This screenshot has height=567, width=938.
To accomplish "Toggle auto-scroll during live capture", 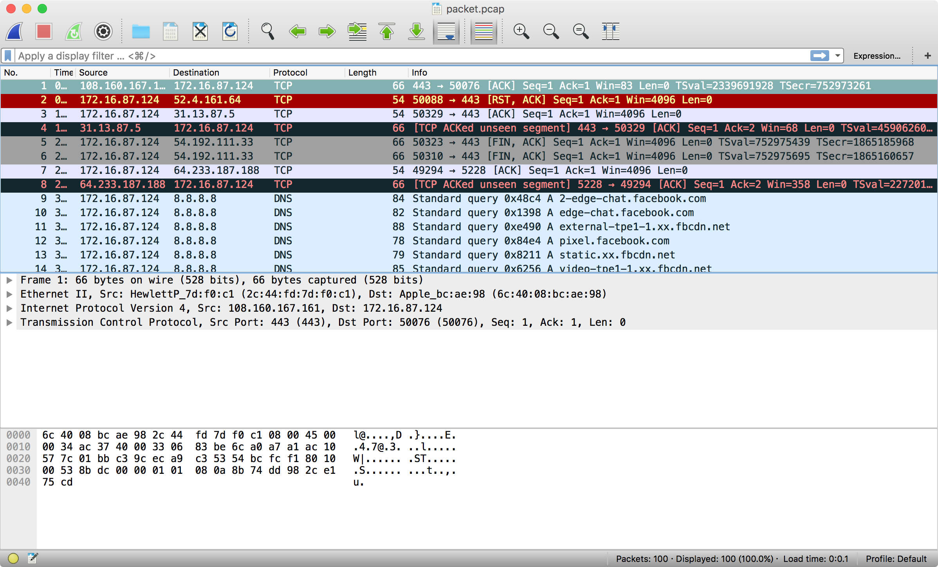I will coord(446,31).
